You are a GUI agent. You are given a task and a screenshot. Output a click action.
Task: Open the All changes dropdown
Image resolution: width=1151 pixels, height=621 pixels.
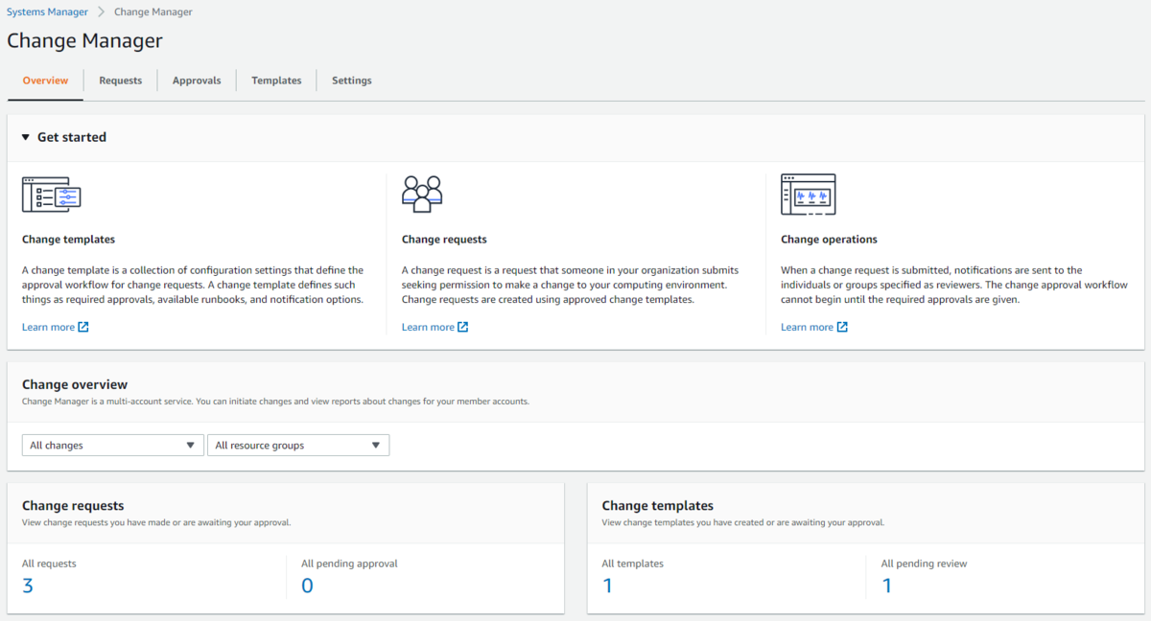click(111, 445)
